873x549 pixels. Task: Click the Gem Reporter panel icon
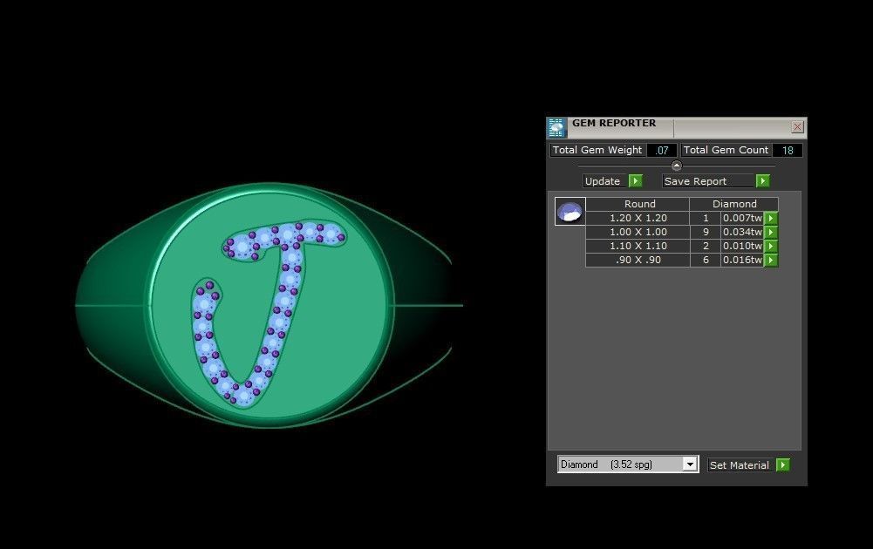[x=556, y=127]
